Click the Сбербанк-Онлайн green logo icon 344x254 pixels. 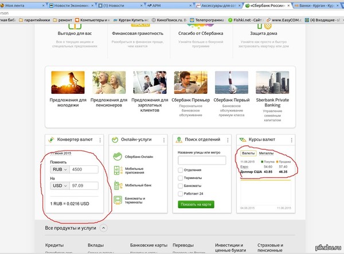click(118, 157)
